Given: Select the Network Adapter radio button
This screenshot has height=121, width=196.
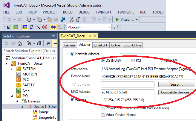Looking at the screenshot, I should pyautogui.click(x=72, y=54).
